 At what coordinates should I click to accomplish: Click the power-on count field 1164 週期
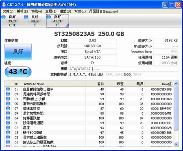(x=166, y=57)
